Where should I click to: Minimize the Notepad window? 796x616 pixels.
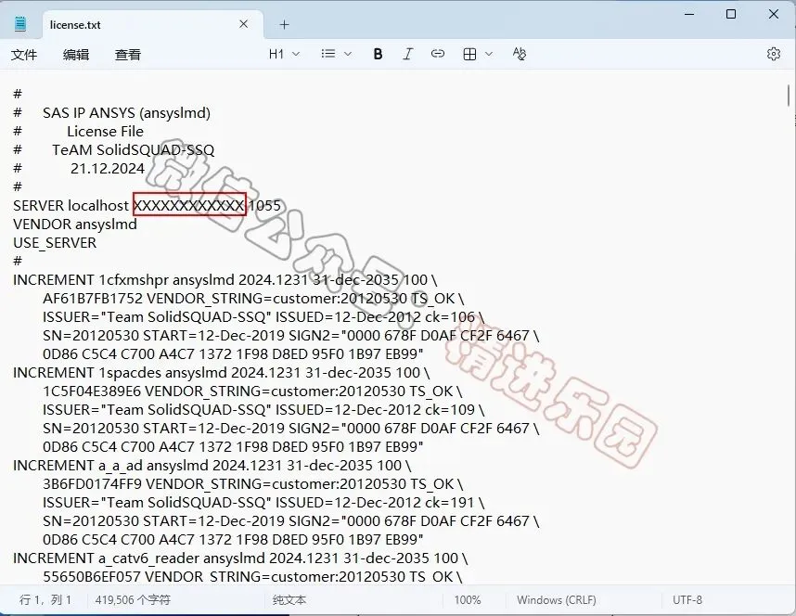689,14
